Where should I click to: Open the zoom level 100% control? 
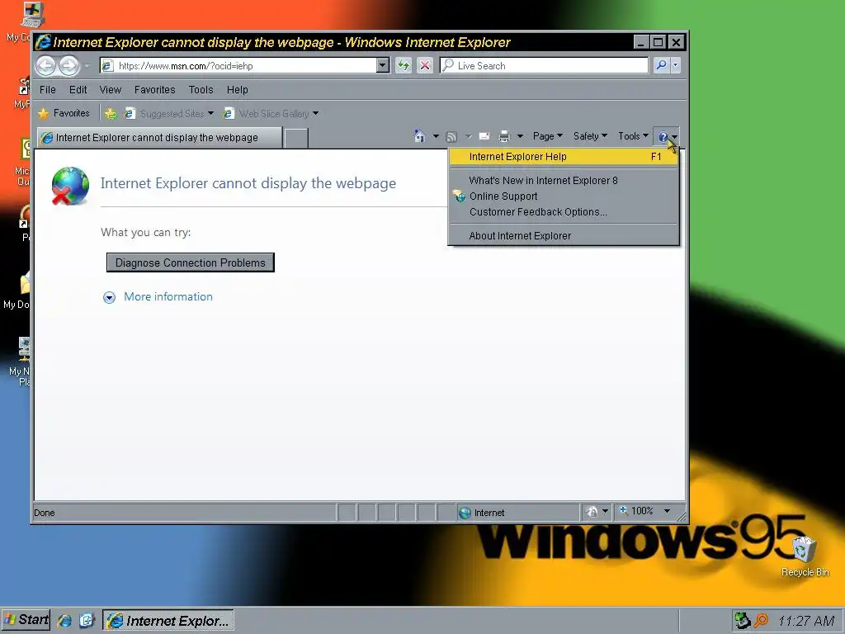tap(637, 510)
